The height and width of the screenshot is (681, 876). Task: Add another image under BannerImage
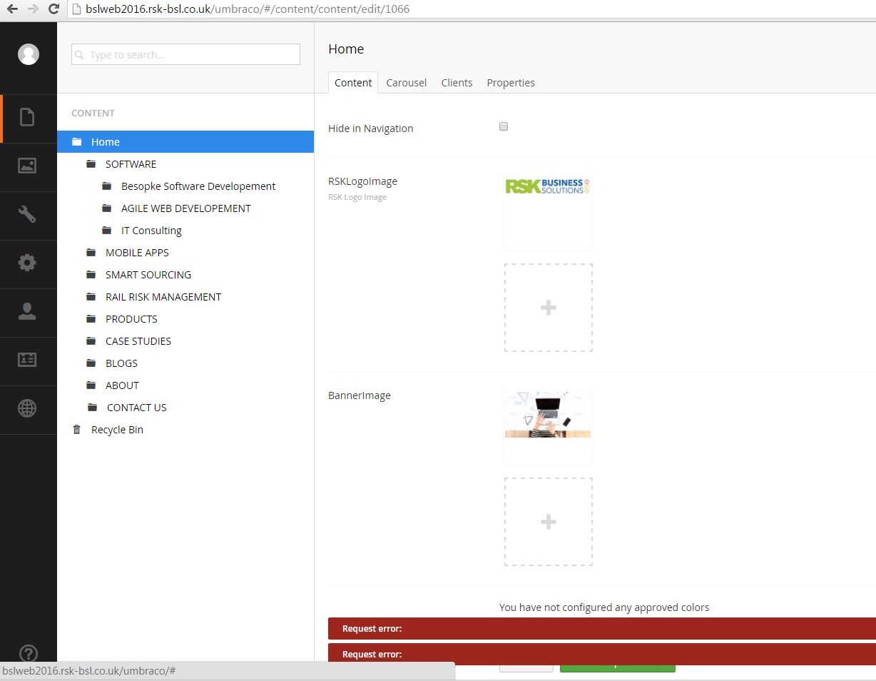coord(548,522)
